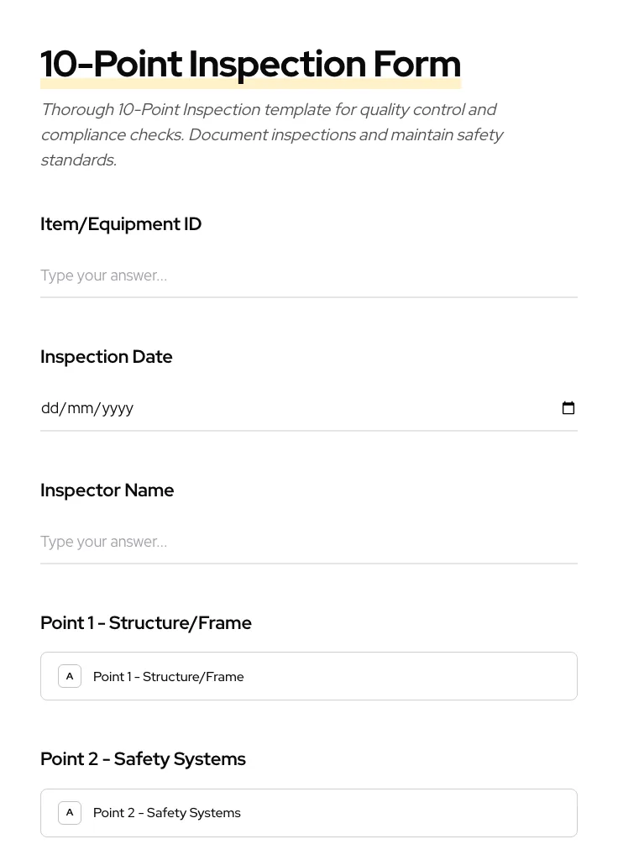Click the italic form description paragraph
Screen dimensions: 618x860
(x=272, y=134)
